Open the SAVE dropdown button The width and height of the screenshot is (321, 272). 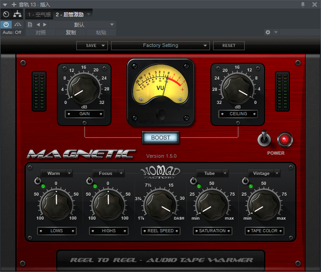point(92,46)
